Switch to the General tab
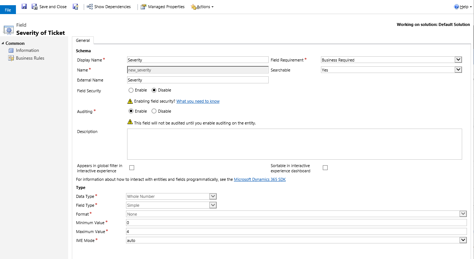 tap(83, 40)
